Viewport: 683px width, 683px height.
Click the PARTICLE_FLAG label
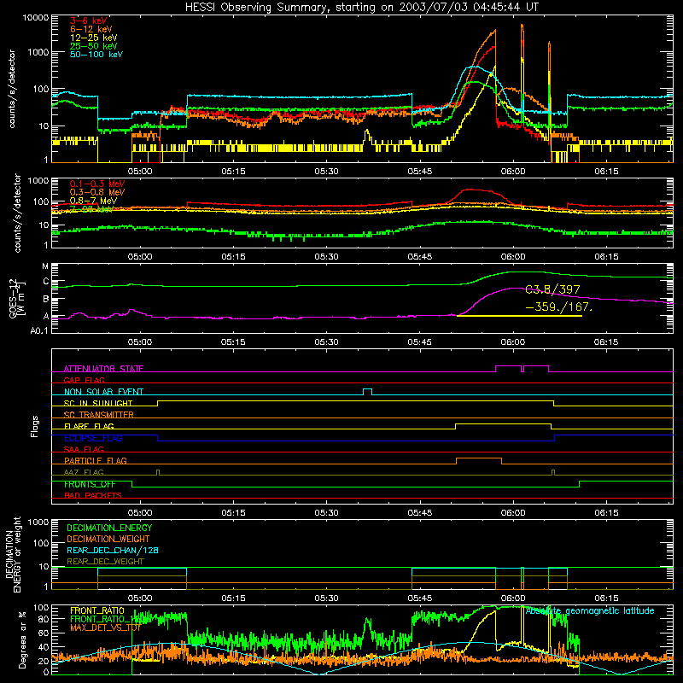[96, 460]
